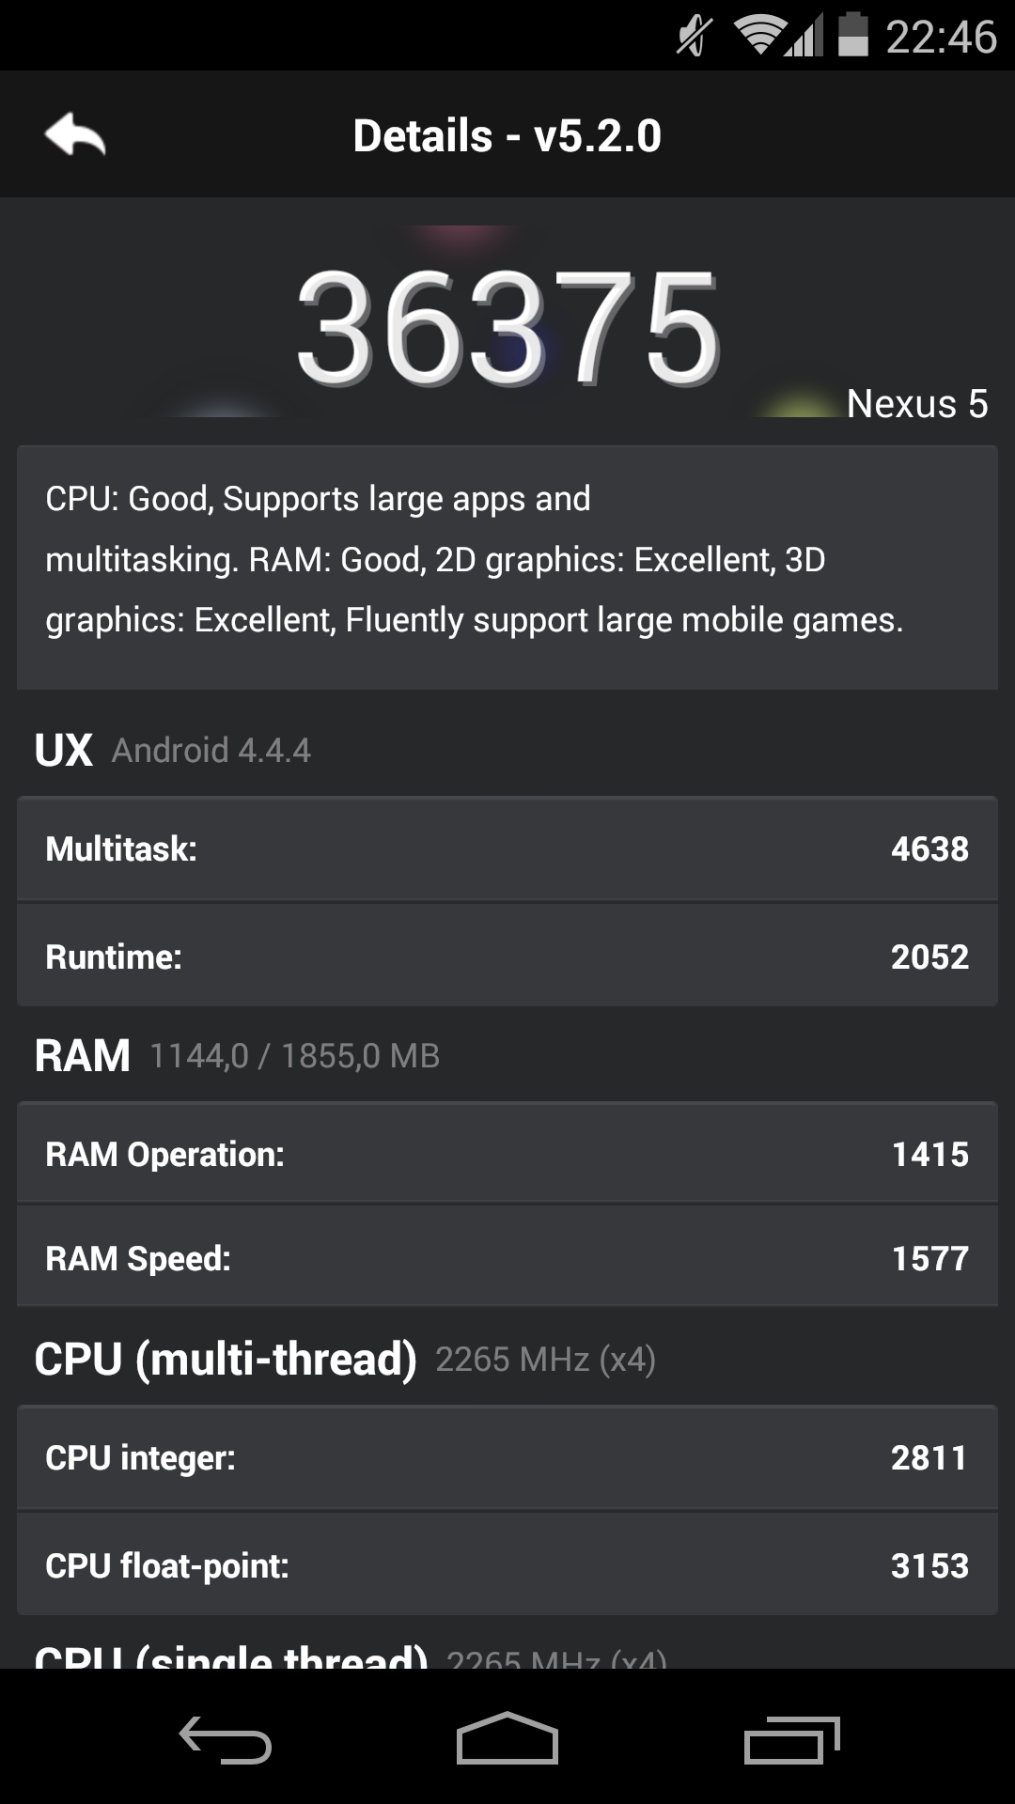Select the CPU float-point row

(x=507, y=1564)
